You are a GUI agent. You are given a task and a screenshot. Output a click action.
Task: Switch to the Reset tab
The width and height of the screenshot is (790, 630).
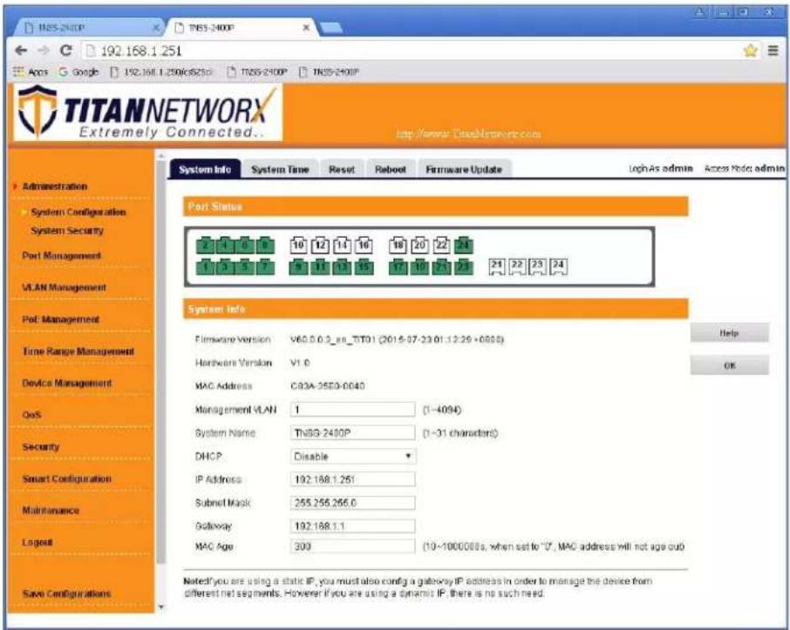[x=342, y=169]
